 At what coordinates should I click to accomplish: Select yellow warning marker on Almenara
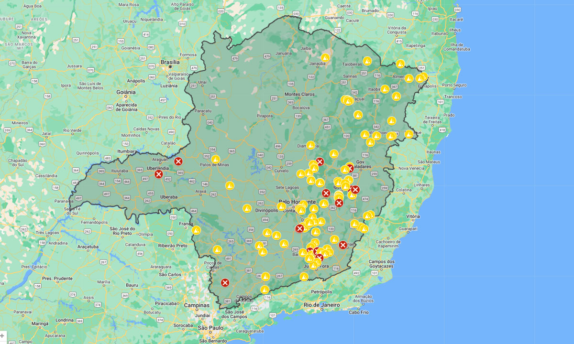[x=409, y=78]
